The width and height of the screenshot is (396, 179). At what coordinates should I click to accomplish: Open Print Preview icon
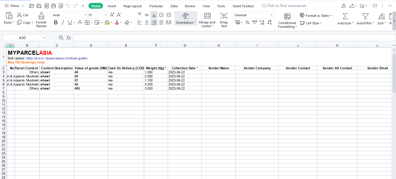click(61, 6)
